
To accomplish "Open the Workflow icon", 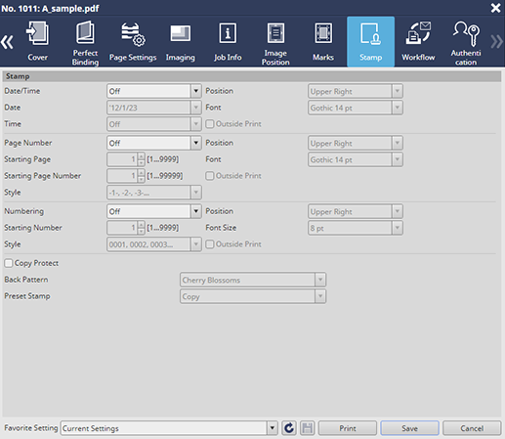I will 418,42.
